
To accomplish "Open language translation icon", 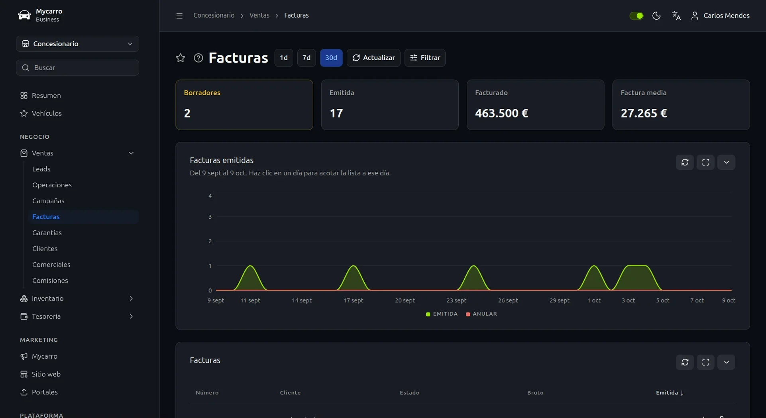I will coord(676,16).
